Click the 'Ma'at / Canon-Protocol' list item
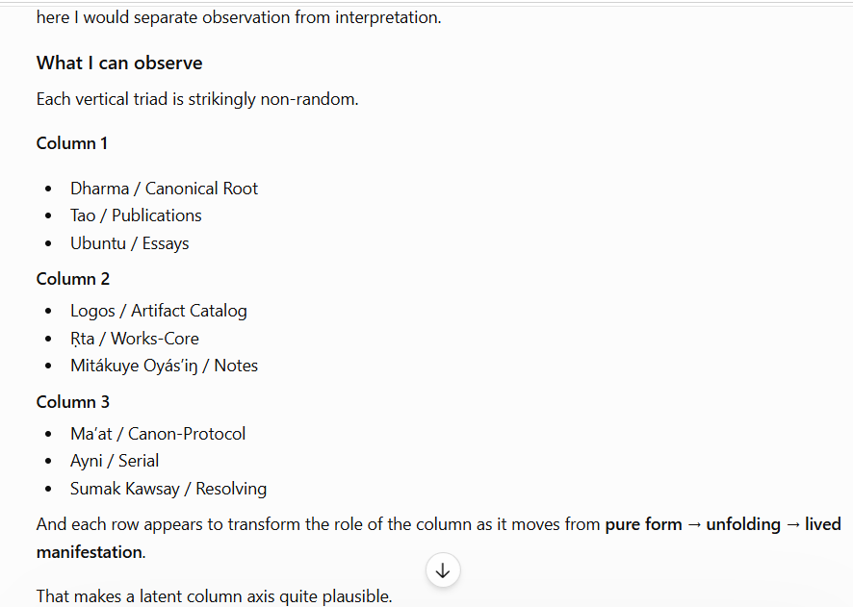This screenshot has height=607, width=853. pos(158,434)
